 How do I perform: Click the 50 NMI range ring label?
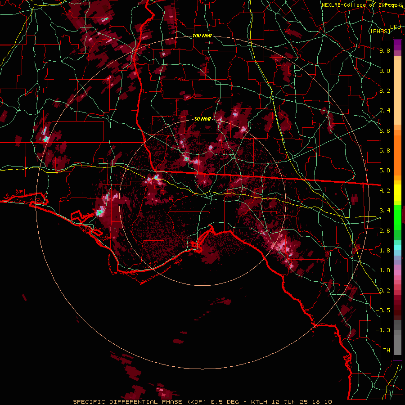point(202,119)
